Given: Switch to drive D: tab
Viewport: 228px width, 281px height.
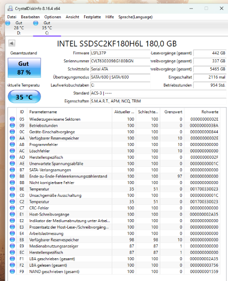Looking at the screenshot, I should click(19, 28).
